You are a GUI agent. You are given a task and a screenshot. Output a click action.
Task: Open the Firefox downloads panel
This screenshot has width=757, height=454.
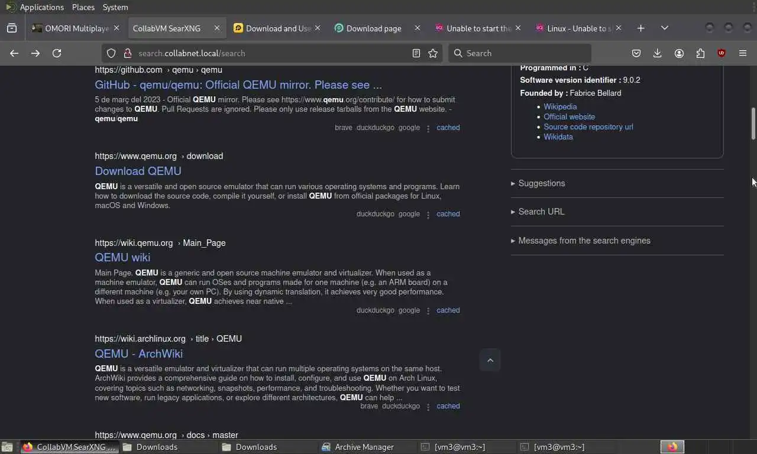point(657,53)
